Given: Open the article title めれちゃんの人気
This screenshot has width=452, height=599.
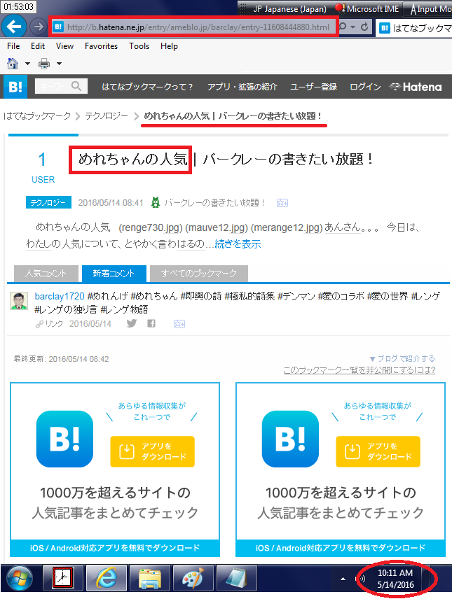Looking at the screenshot, I should 132,159.
